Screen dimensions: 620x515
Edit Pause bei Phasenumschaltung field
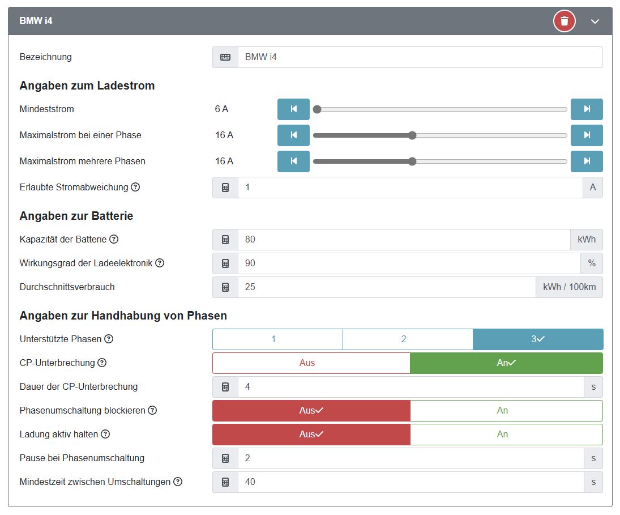click(411, 458)
